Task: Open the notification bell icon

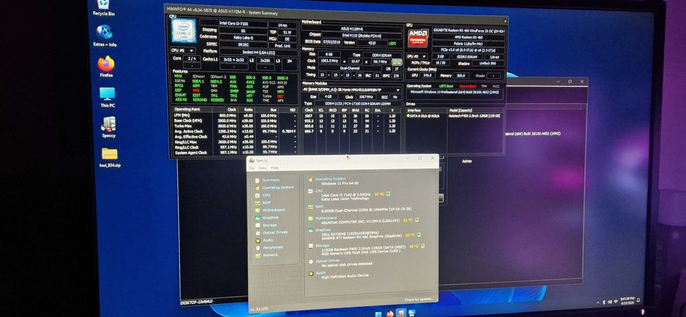Action: 639,301
